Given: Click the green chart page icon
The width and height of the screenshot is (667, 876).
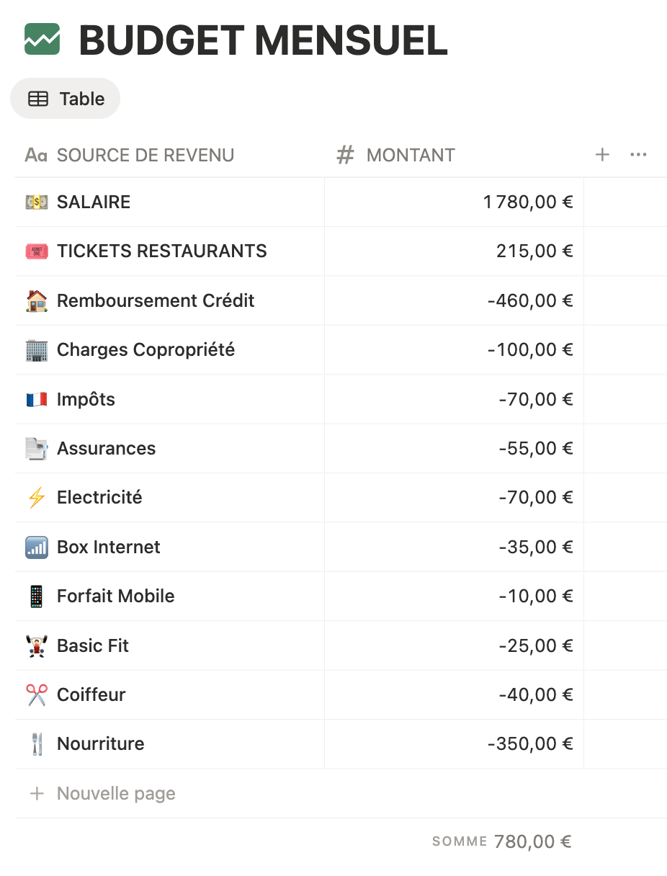Looking at the screenshot, I should click(42, 39).
